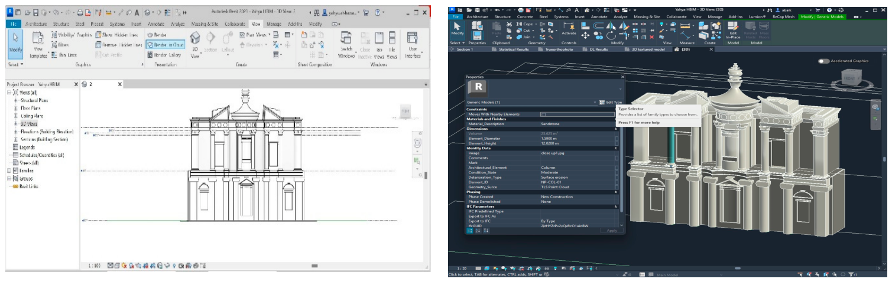Close the Project Browser panel
Screen dimensions: 892x282
tap(76, 84)
